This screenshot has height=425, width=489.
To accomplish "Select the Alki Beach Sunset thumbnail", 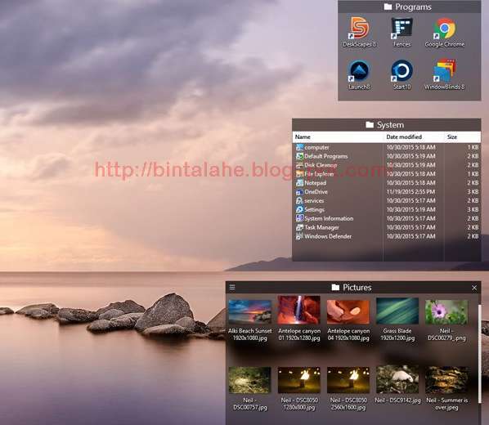I will pos(249,311).
